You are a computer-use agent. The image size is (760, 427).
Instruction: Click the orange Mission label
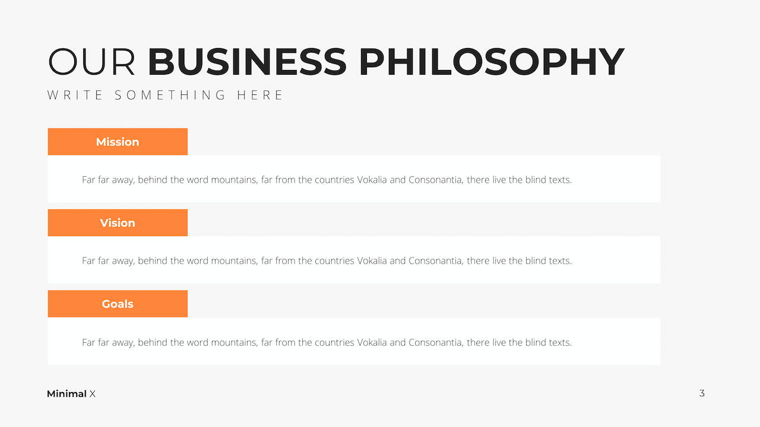118,142
